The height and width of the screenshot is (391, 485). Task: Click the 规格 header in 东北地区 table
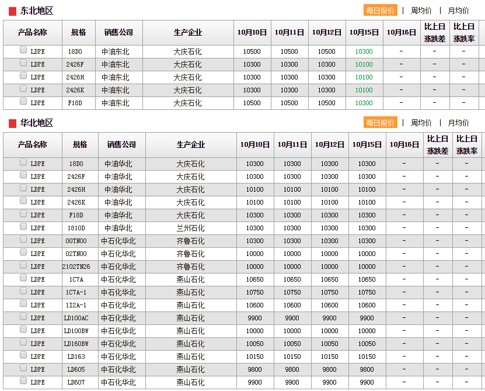(x=79, y=33)
